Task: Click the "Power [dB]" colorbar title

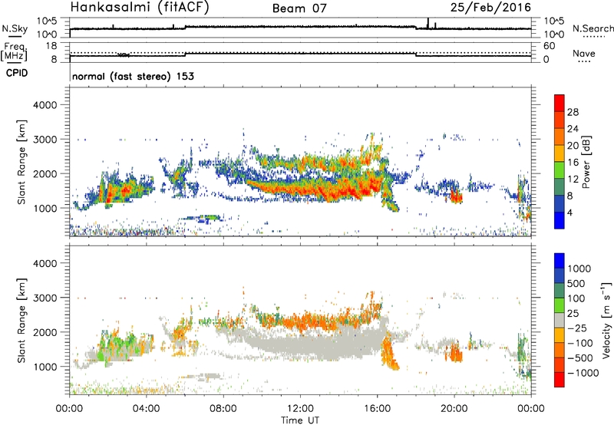Action: coord(586,162)
